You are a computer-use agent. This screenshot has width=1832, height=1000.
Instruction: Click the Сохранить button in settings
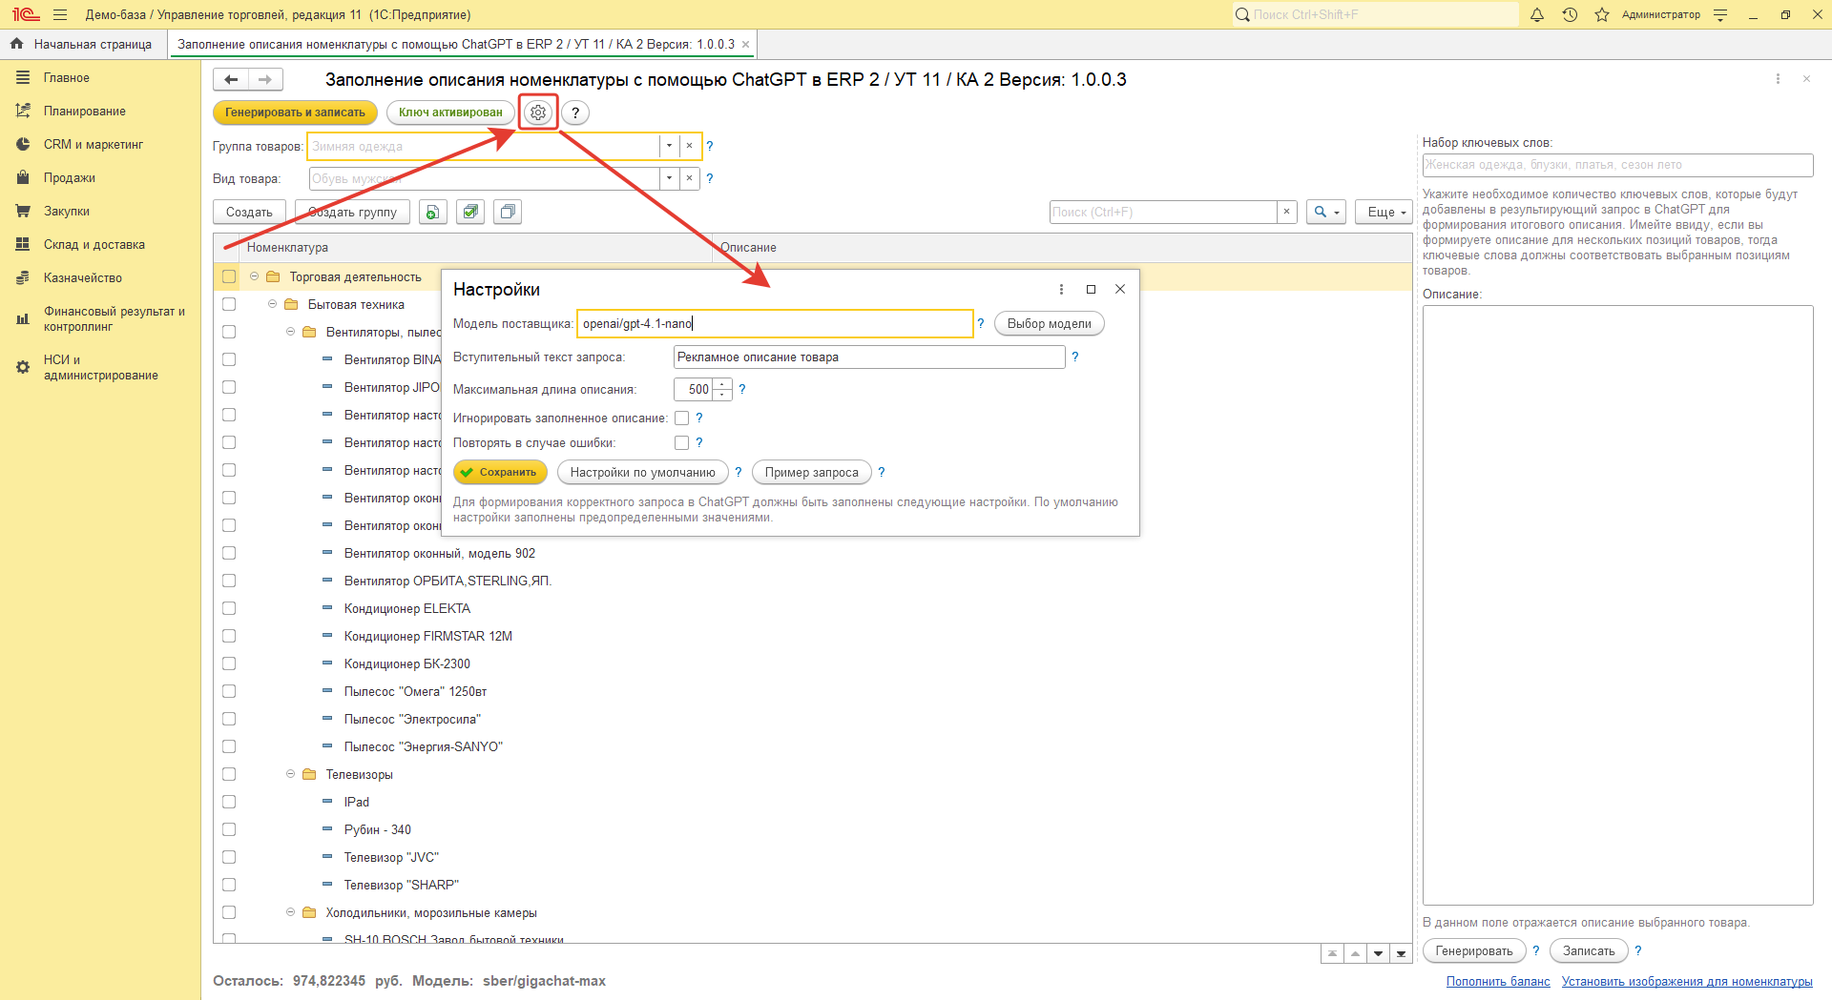(499, 472)
